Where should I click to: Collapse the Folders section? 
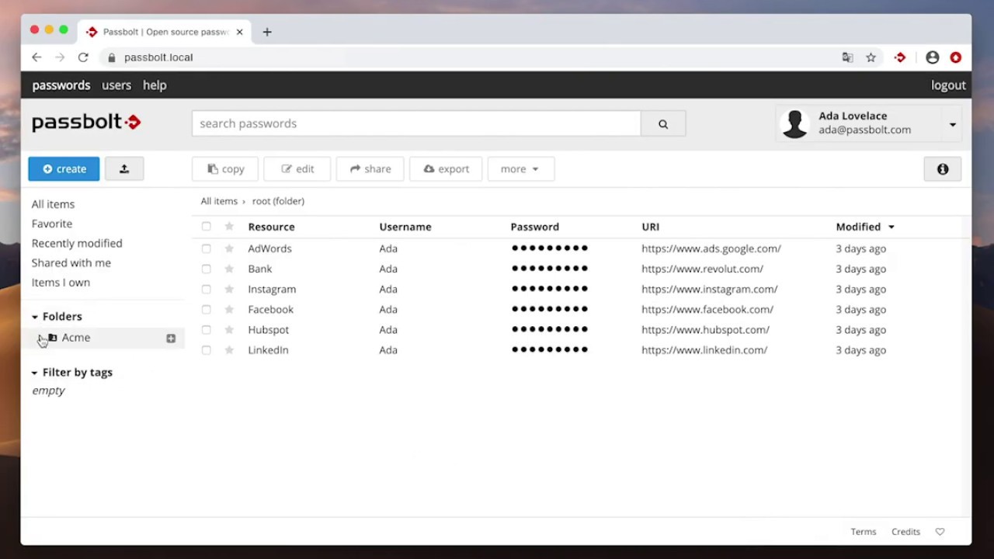tap(35, 317)
